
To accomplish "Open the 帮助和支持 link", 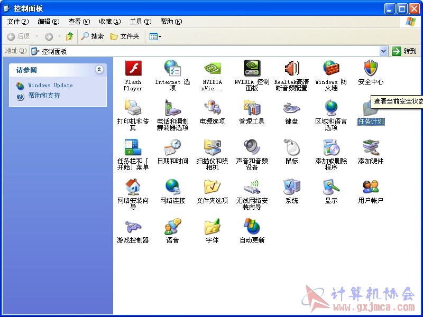I will (44, 96).
